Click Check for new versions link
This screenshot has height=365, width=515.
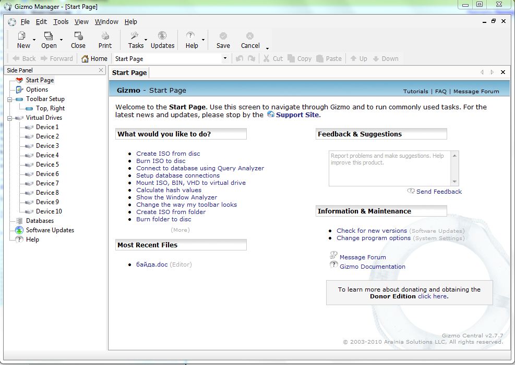point(372,231)
